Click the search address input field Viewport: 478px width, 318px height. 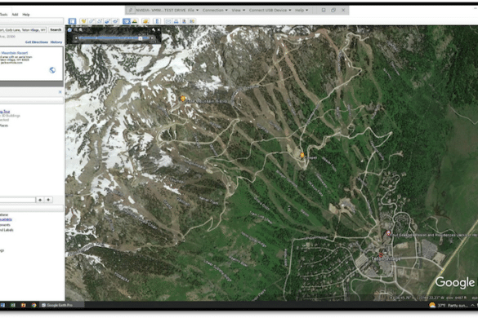coord(23,29)
